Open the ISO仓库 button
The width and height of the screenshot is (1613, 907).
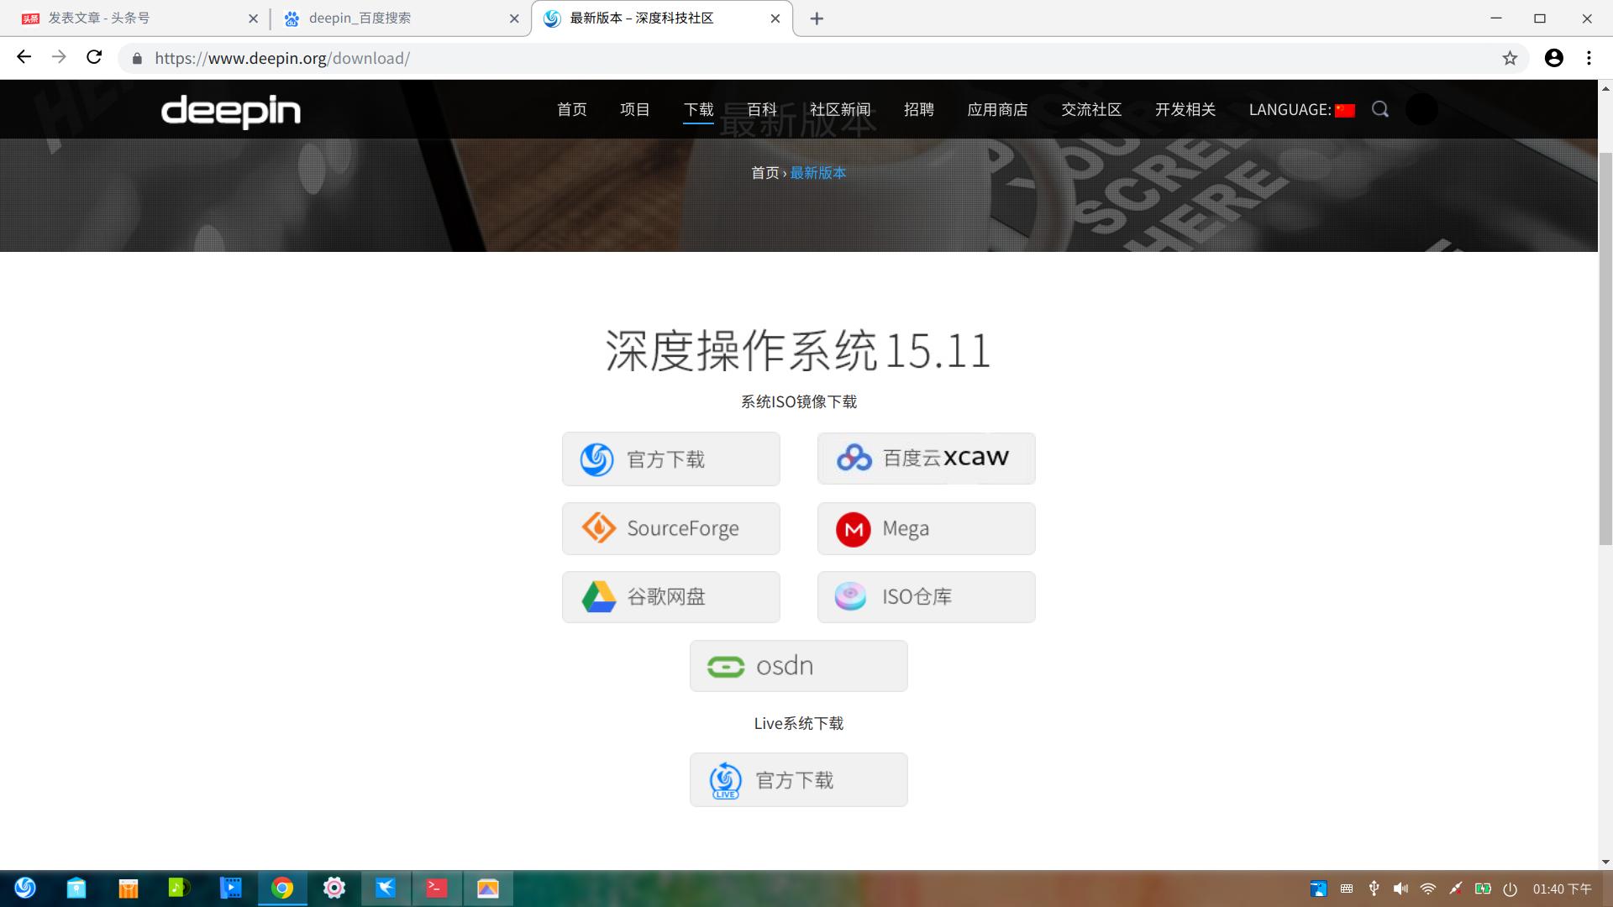927,597
